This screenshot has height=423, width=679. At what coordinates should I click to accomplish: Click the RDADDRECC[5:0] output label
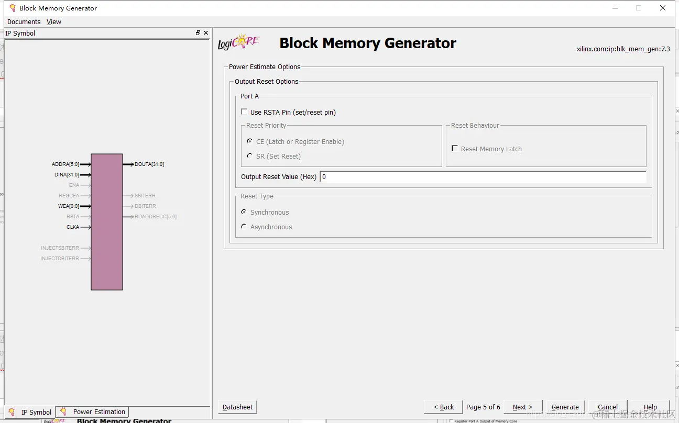156,217
